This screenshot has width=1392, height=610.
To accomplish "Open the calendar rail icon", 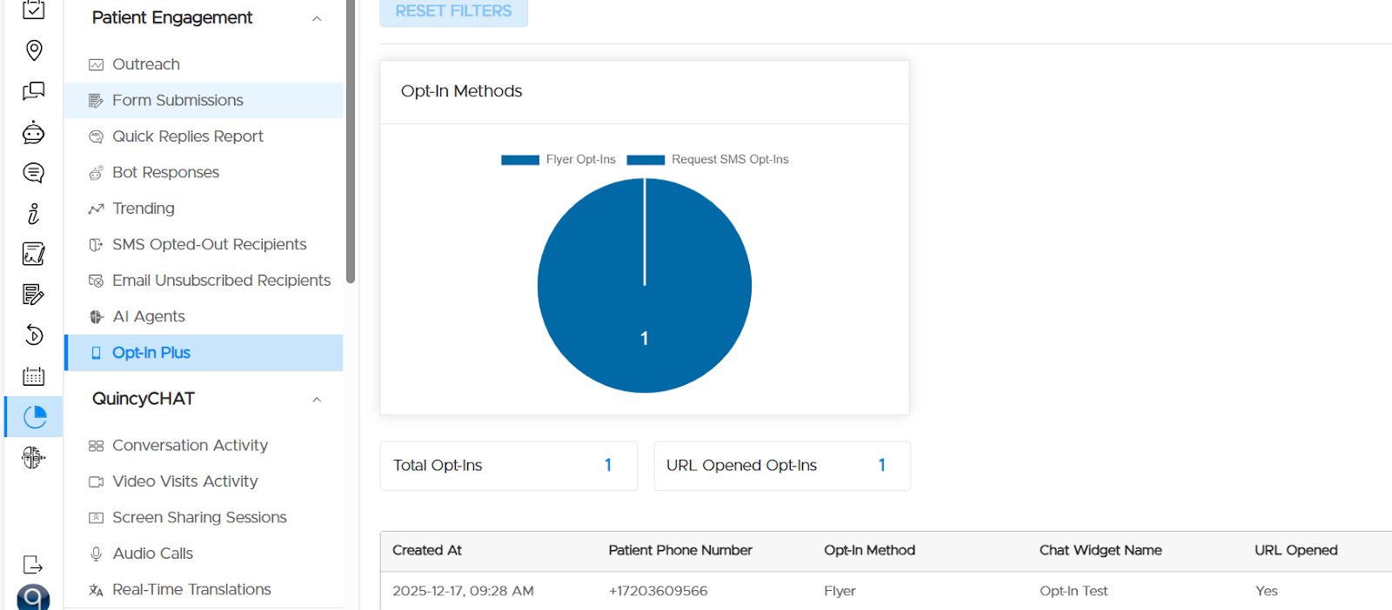I will (33, 376).
